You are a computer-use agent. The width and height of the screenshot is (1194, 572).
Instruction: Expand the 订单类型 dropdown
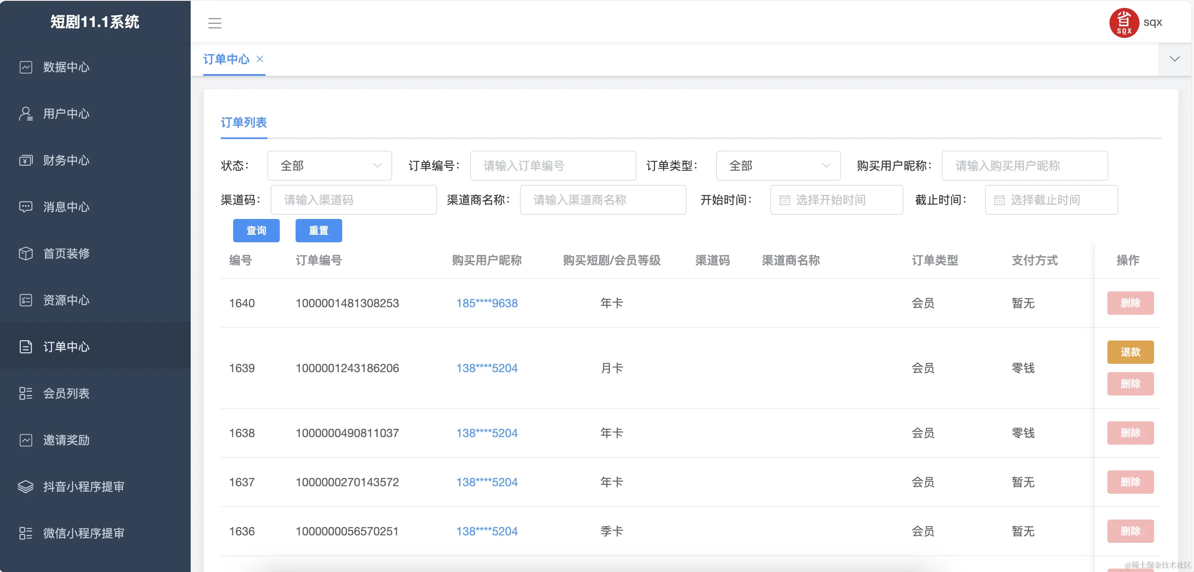[778, 166]
